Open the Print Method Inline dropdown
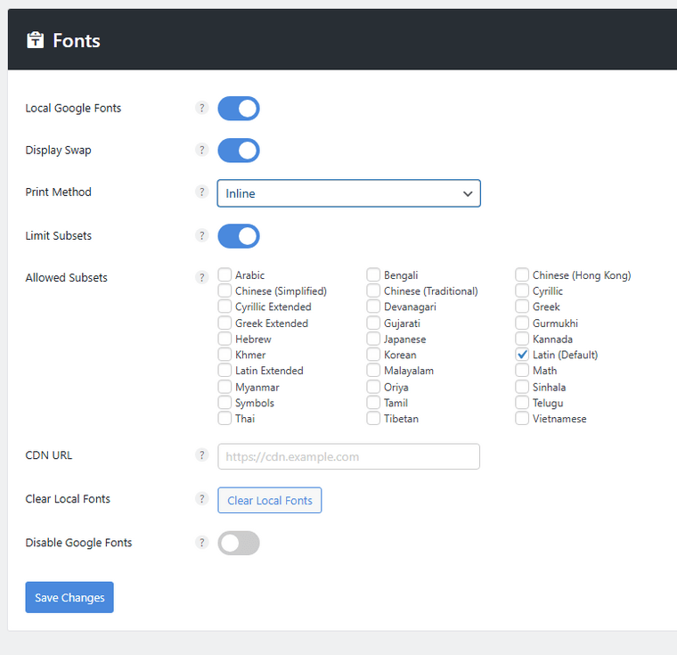The height and width of the screenshot is (655, 677). pyautogui.click(x=348, y=193)
